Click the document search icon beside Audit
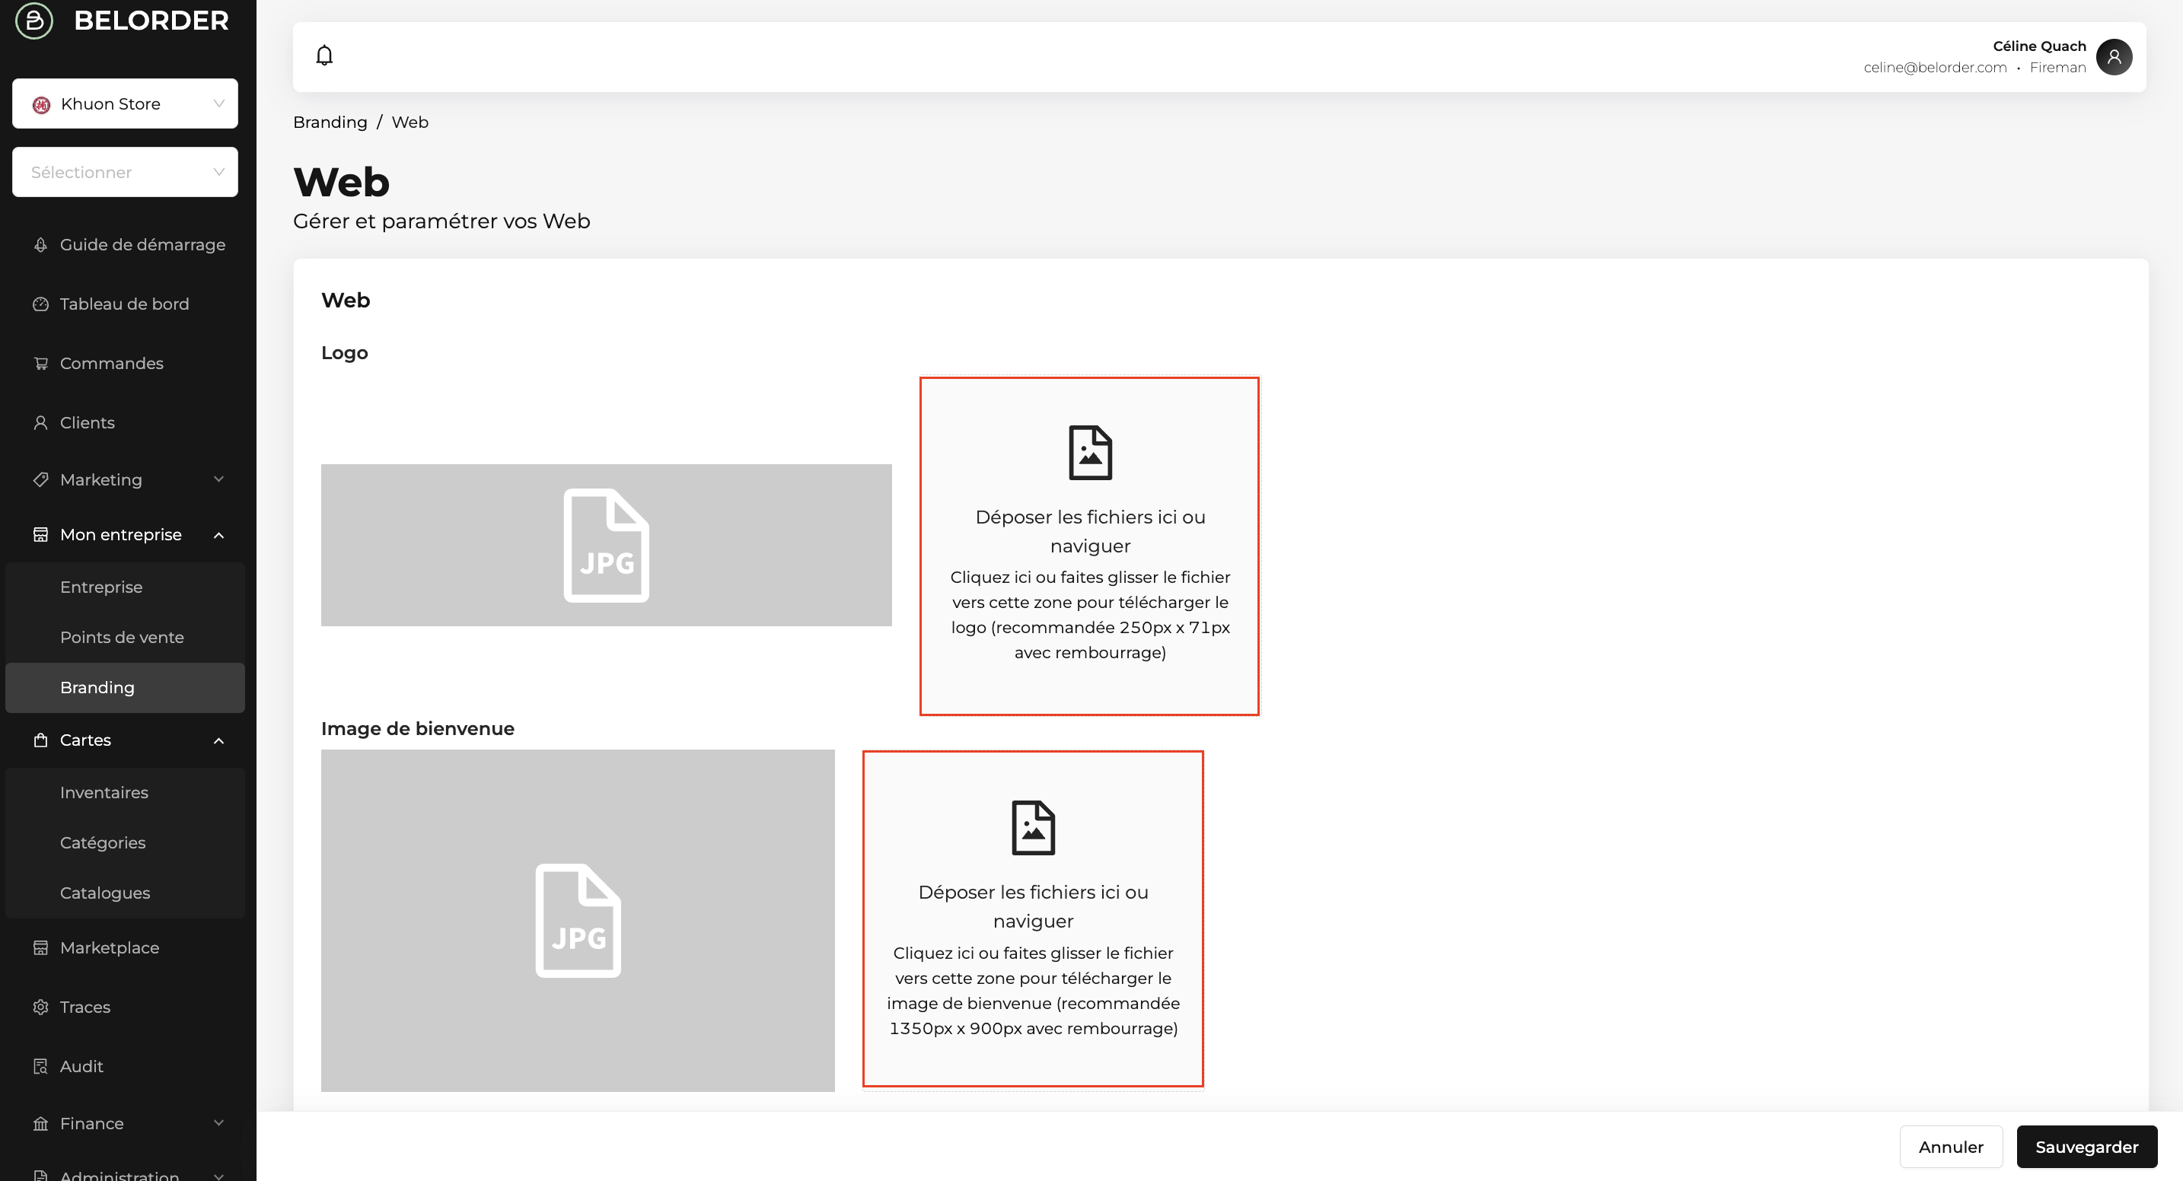2183x1181 pixels. coord(40,1067)
